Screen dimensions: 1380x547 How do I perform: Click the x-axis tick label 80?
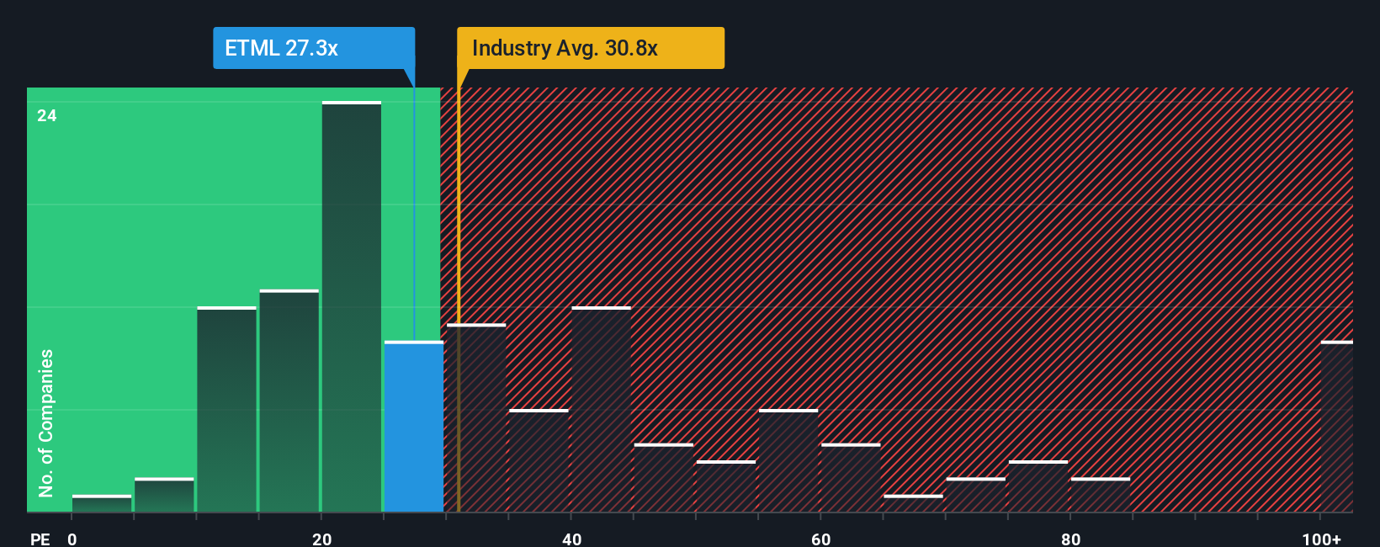[x=1070, y=539]
